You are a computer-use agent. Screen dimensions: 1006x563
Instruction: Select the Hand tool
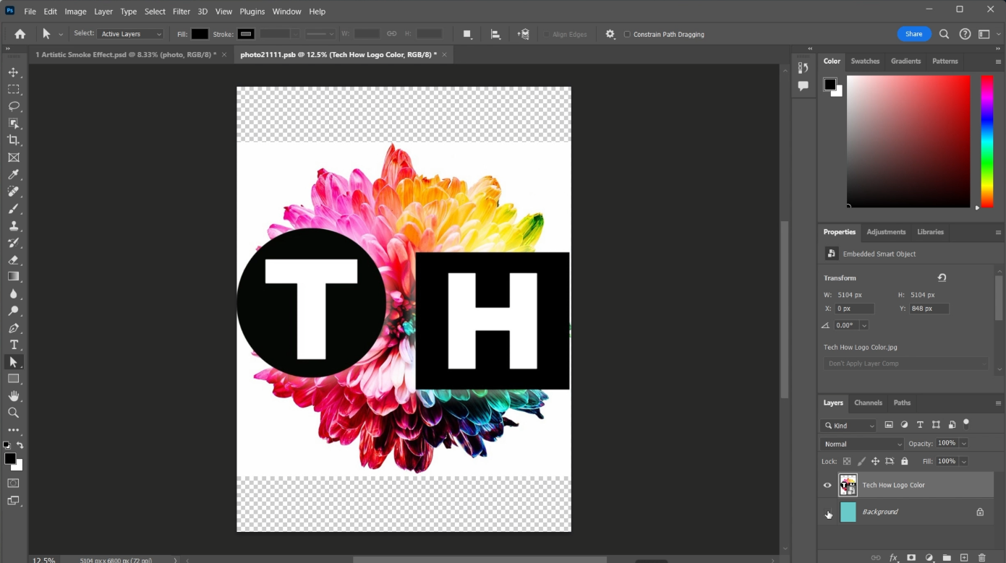(x=13, y=396)
